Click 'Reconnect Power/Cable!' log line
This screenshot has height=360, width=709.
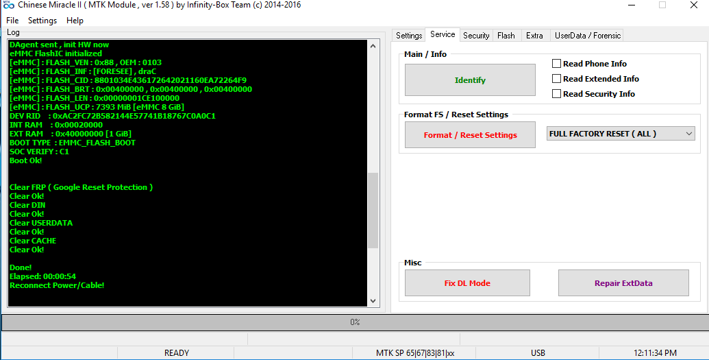[57, 285]
